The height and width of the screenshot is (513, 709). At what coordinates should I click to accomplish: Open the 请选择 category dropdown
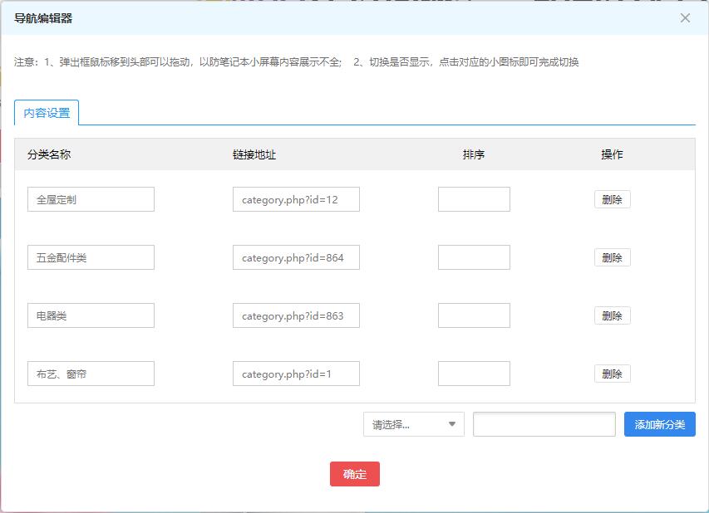[413, 424]
